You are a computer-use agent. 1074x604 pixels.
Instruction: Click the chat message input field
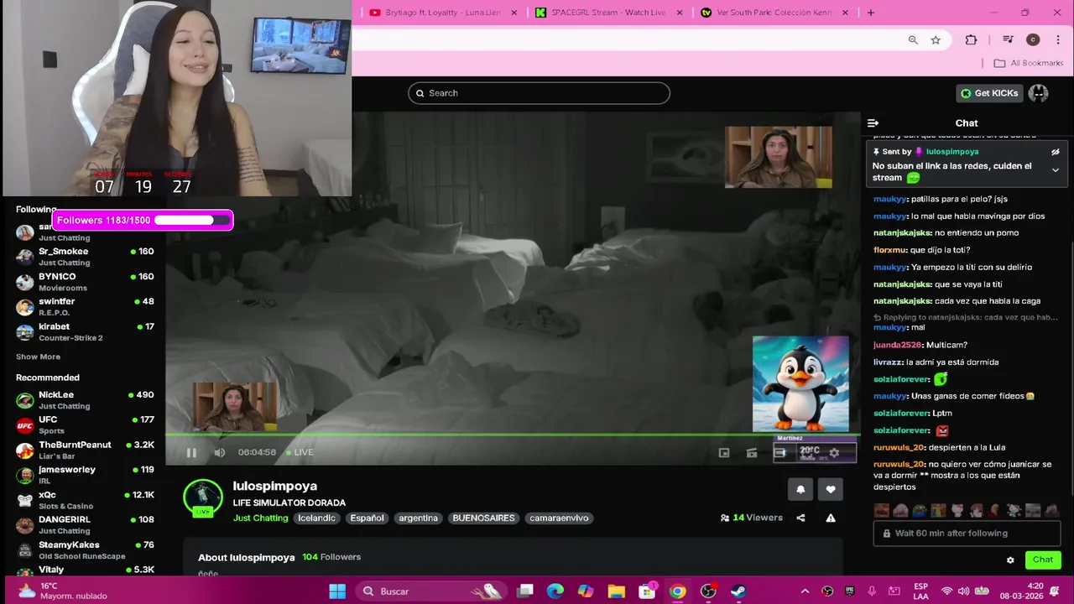pyautogui.click(x=967, y=533)
